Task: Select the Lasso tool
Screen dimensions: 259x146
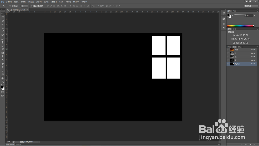Action: [3, 21]
